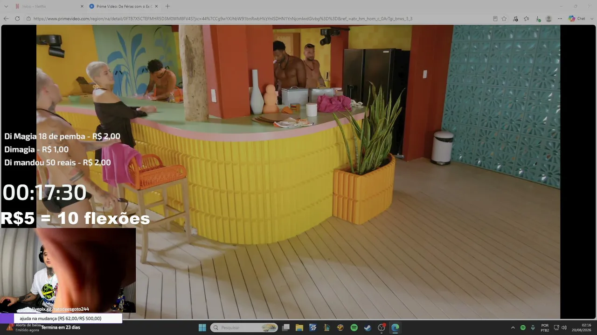Expand the system tray hidden icons chevron
The height and width of the screenshot is (335, 597).
[x=513, y=328]
